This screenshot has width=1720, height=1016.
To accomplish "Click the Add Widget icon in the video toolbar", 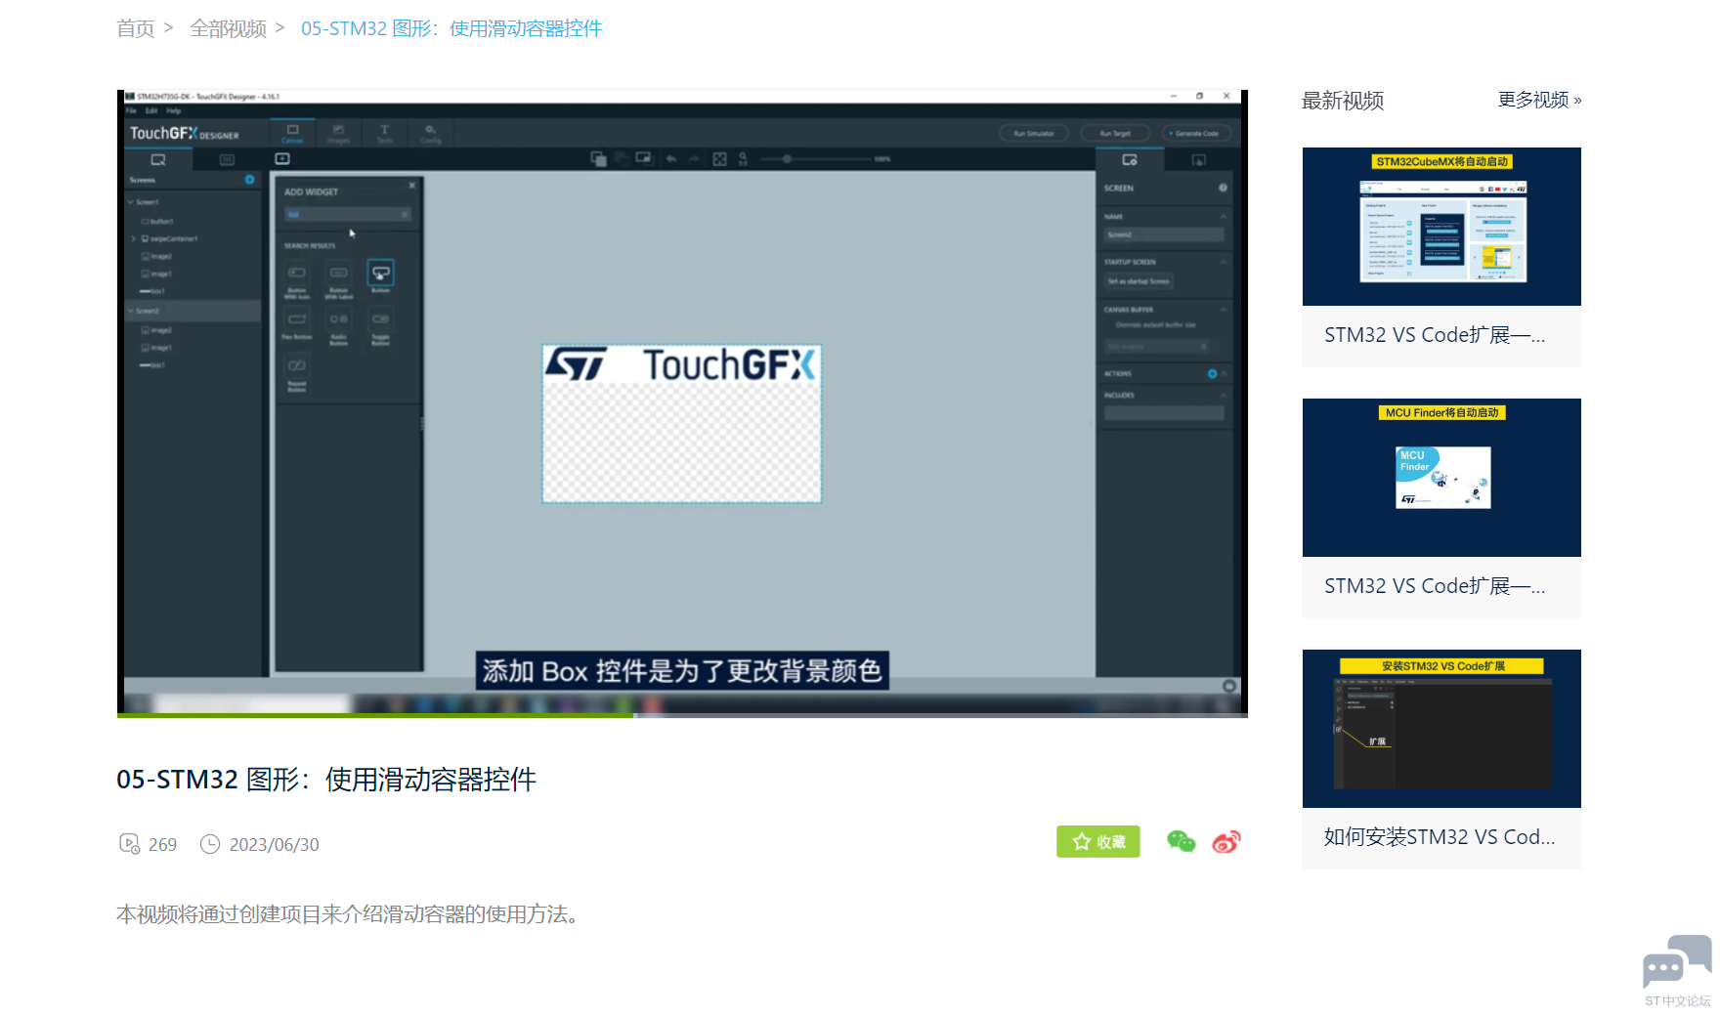I will click(x=282, y=158).
